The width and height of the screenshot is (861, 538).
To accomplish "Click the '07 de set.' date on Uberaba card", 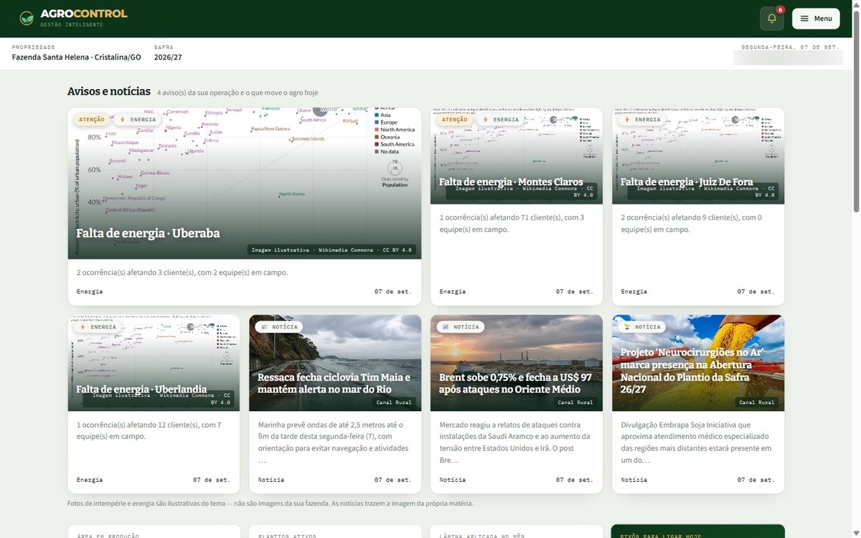I will 393,292.
